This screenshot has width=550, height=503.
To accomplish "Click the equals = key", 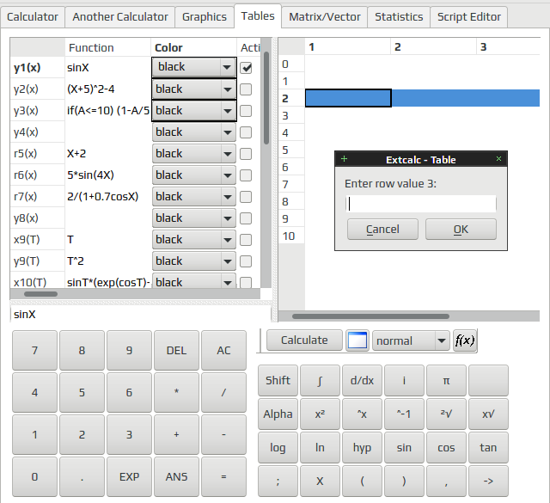I will tap(223, 476).
